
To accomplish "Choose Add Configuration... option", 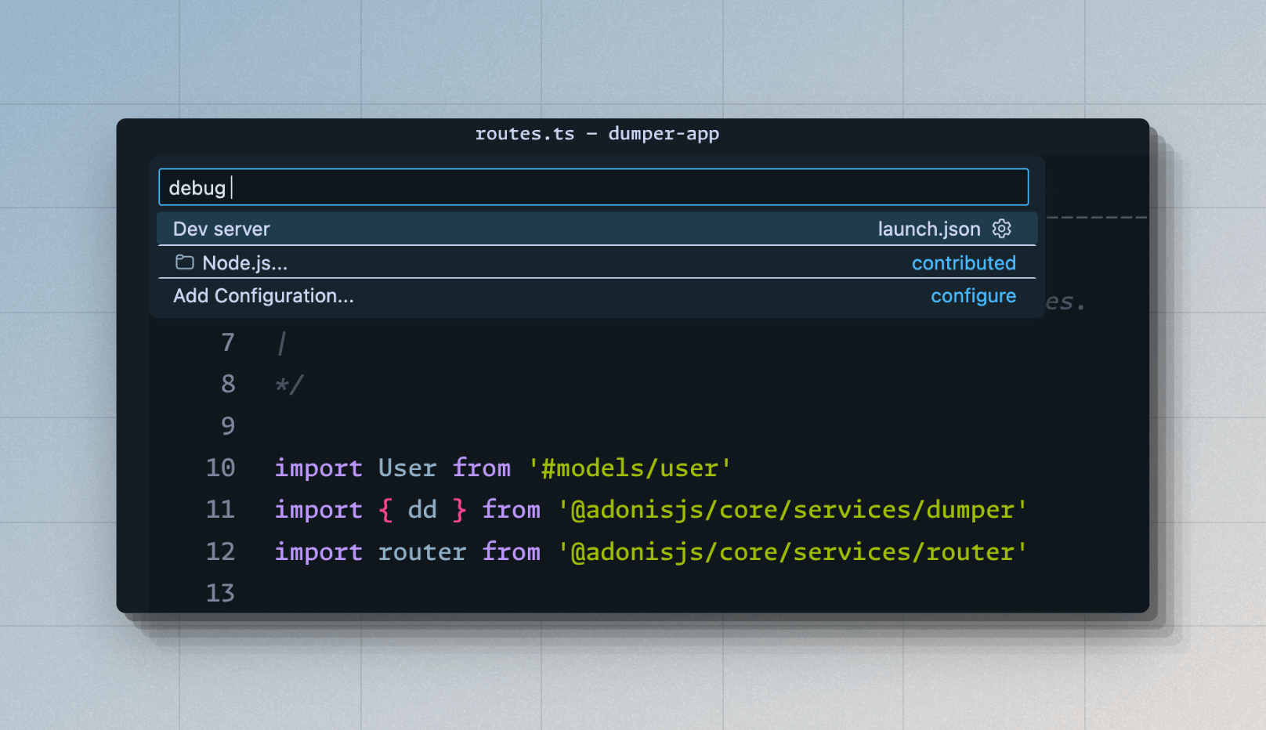I will tap(263, 296).
